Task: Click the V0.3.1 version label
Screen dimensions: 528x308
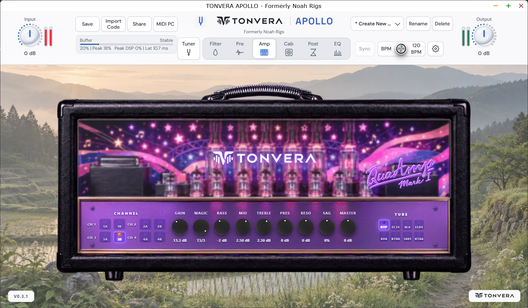Action: point(21,296)
